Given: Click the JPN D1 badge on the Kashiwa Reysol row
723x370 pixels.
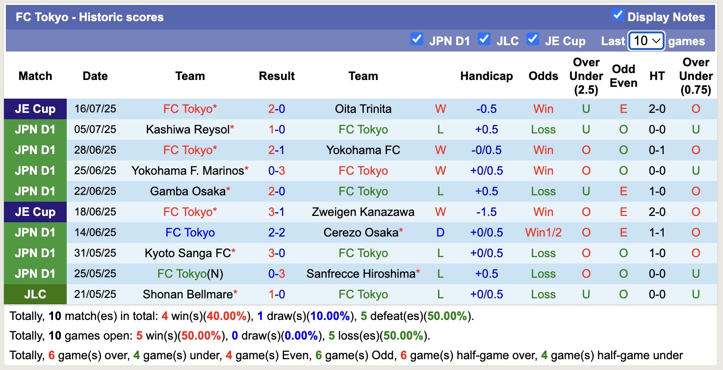Looking at the screenshot, I should [x=35, y=129].
